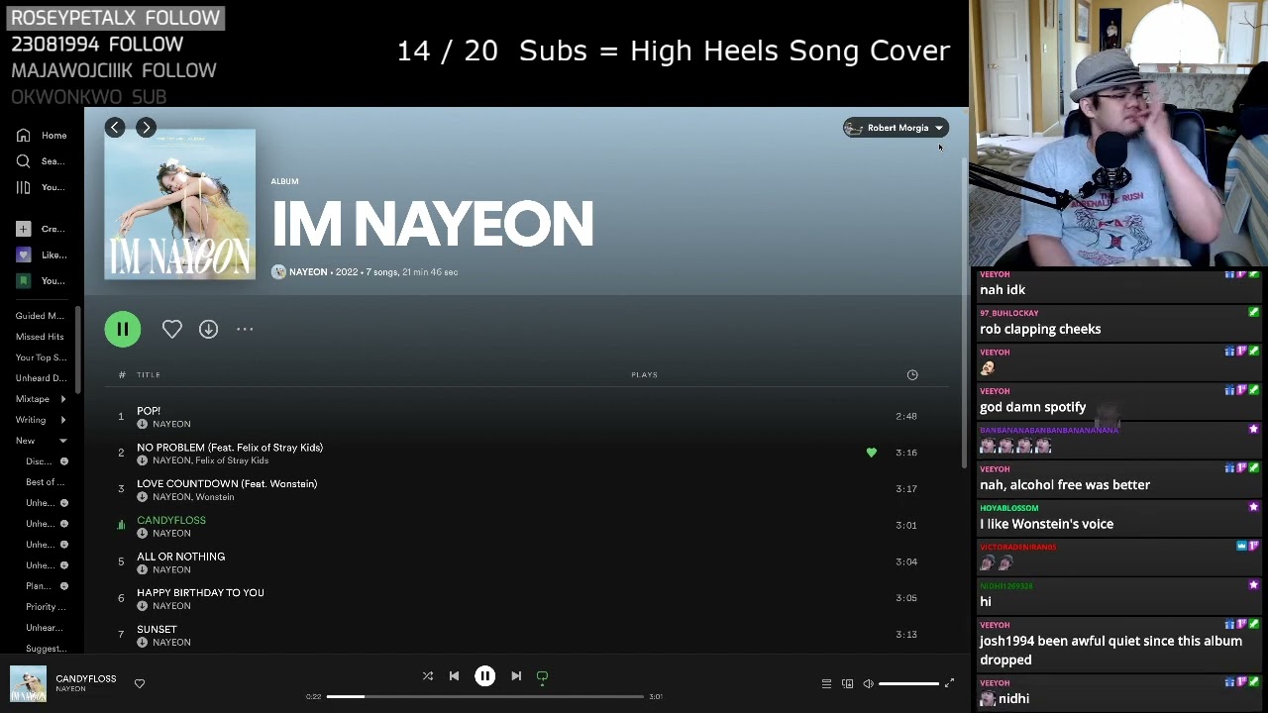
Task: Open the Disc... playlist in the New folder
Action: point(39,461)
